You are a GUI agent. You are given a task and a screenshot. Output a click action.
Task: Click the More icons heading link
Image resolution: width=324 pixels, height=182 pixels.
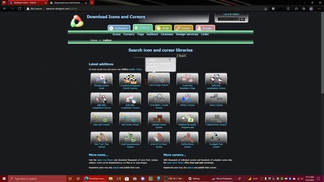pyautogui.click(x=98, y=155)
